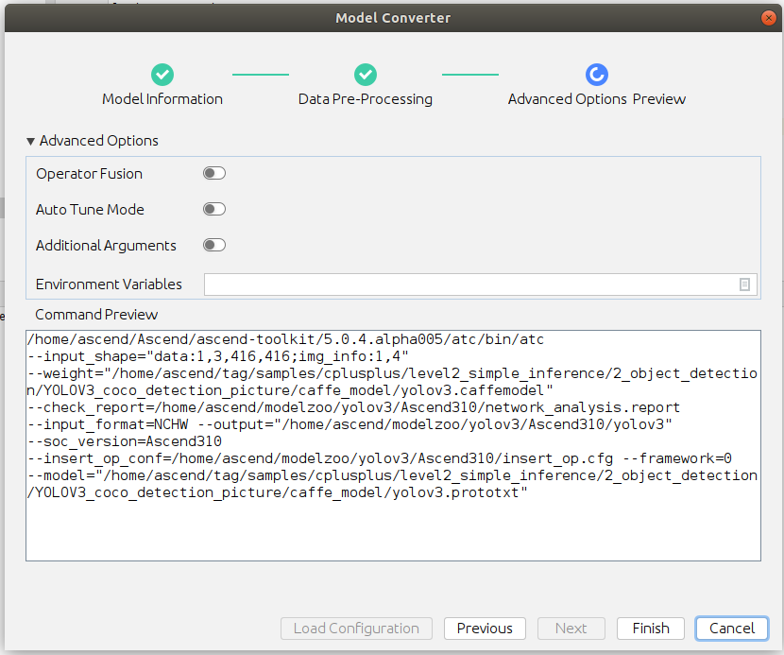The height and width of the screenshot is (655, 784).
Task: Click the Model Converter title bar
Action: click(393, 18)
